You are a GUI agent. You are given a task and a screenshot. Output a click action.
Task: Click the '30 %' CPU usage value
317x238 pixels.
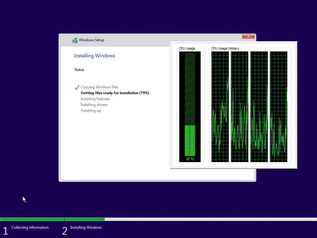click(x=190, y=159)
